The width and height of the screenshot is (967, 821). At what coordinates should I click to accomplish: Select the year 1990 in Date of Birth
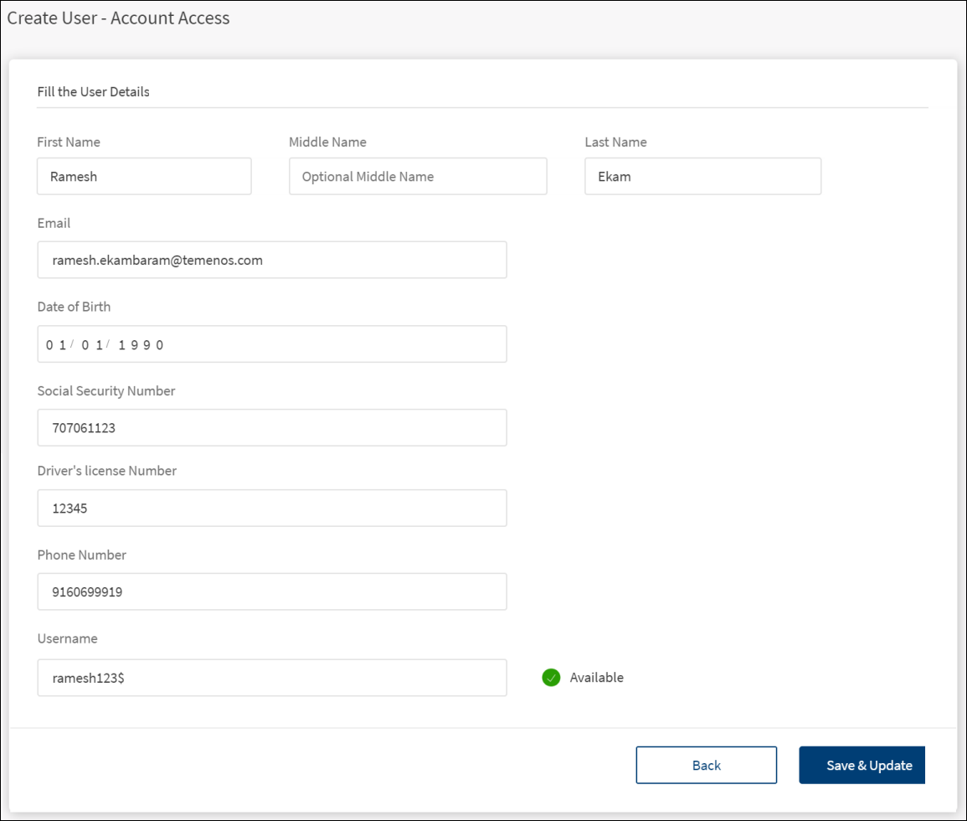pos(141,344)
